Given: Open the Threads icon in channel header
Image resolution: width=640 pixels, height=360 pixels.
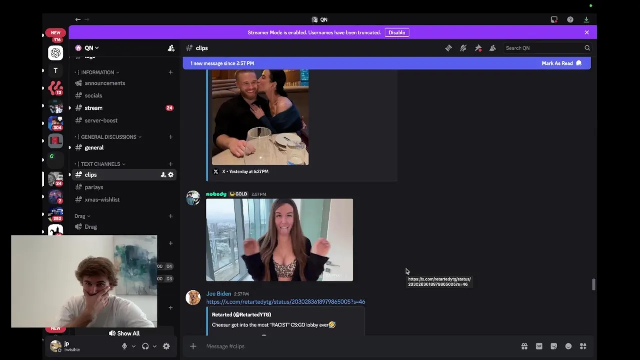Looking at the screenshot, I should [448, 48].
